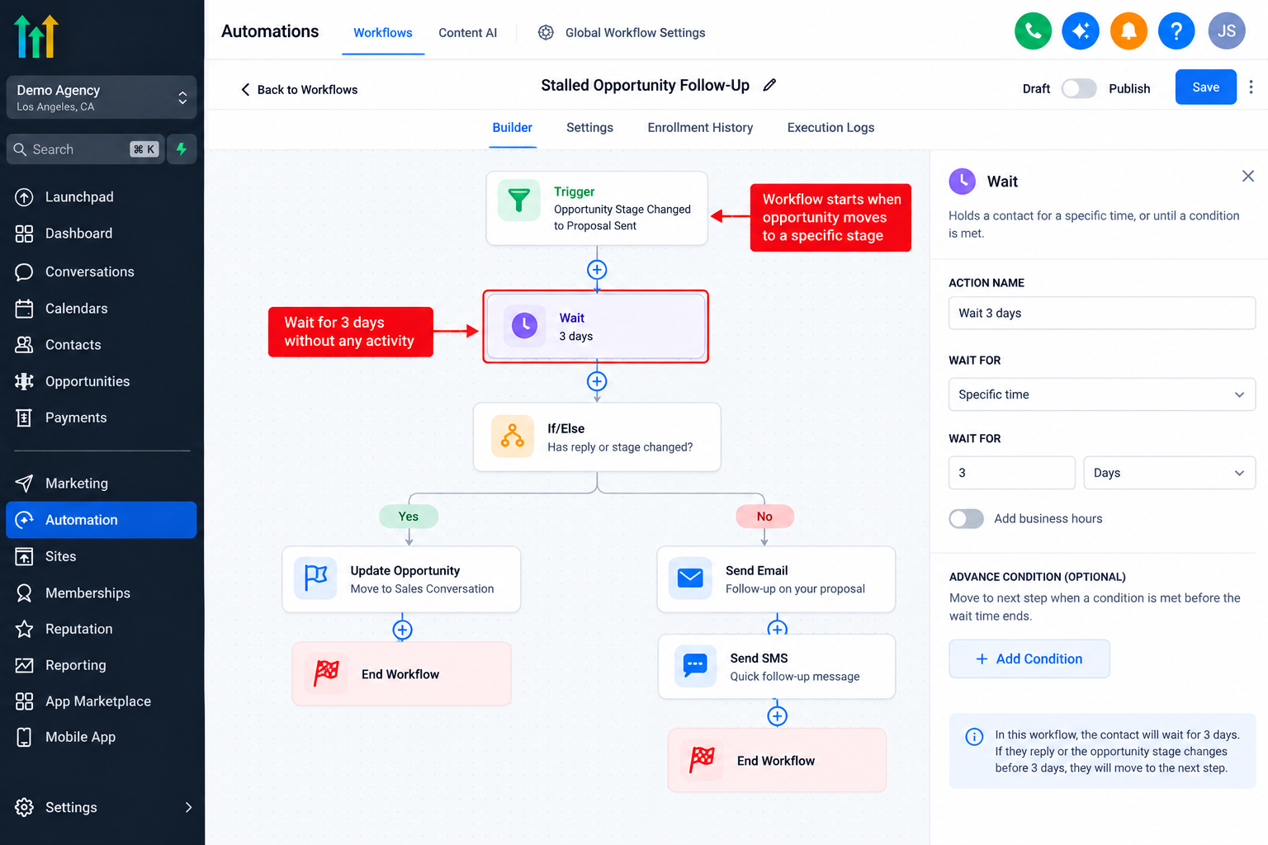Open the Specific time dropdown
The height and width of the screenshot is (845, 1268).
[1102, 394]
